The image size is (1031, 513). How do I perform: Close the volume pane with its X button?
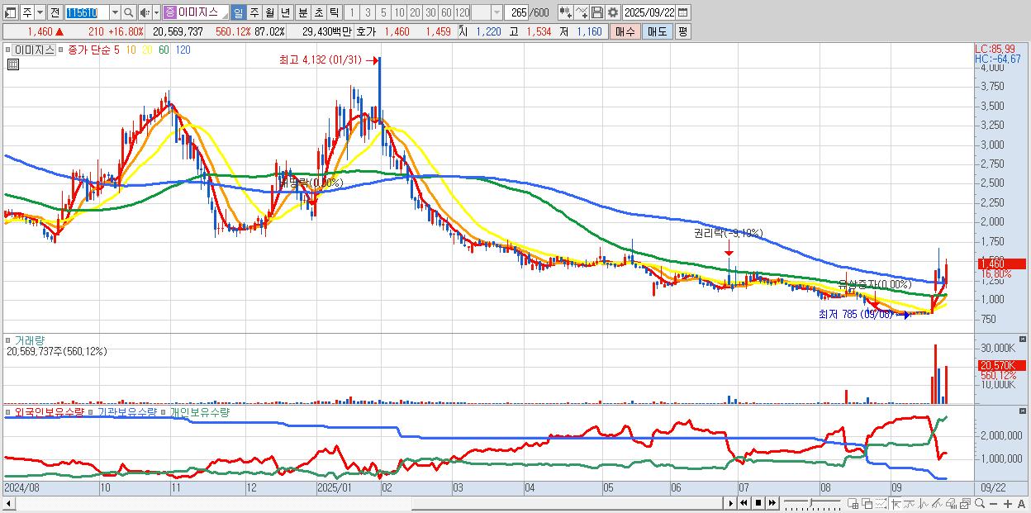[x=1024, y=340]
